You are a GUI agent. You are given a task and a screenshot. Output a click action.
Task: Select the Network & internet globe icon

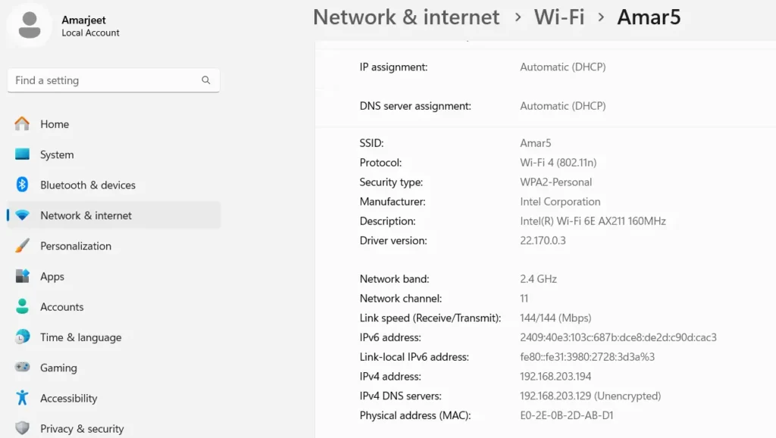click(x=21, y=215)
